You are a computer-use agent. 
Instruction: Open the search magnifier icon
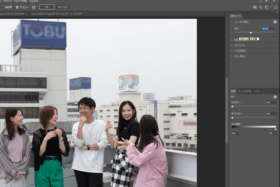[x=261, y=7]
